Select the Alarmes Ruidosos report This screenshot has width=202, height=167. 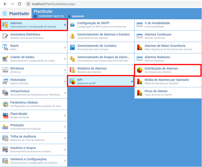[168, 59]
